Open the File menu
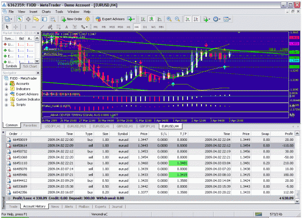This screenshot has width=302, height=218. [11, 12]
